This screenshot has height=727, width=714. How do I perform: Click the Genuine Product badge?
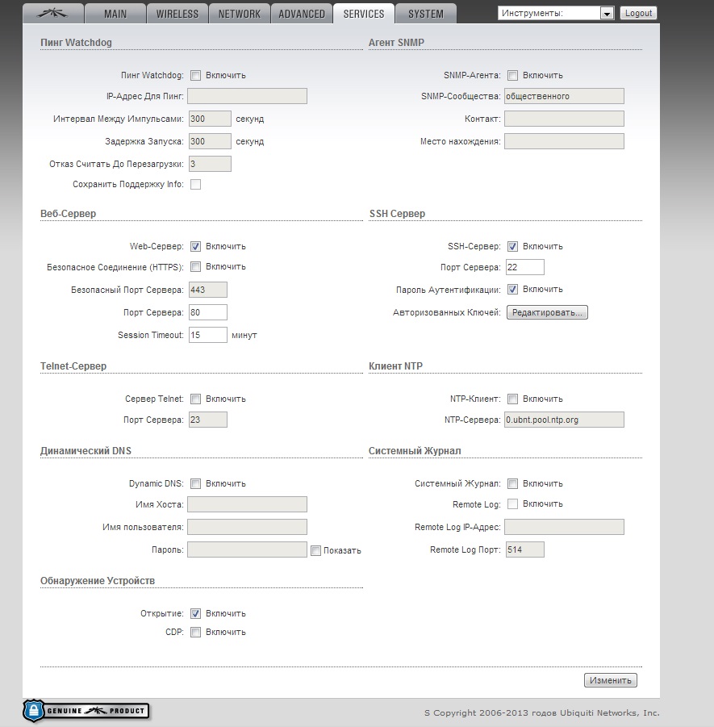point(86,710)
